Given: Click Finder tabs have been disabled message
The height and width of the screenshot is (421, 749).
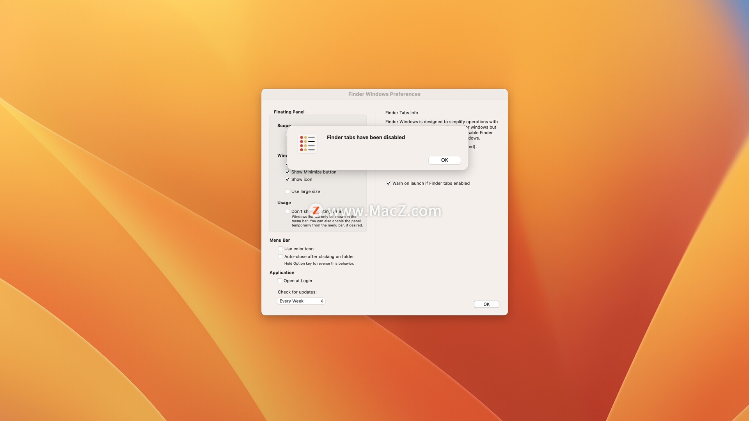Looking at the screenshot, I should [x=366, y=137].
